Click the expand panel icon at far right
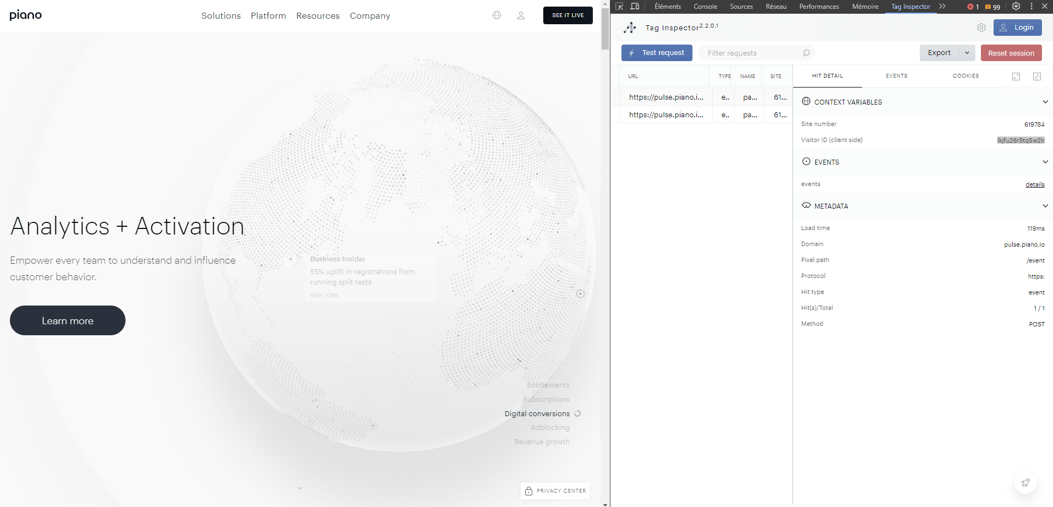 1037,77
